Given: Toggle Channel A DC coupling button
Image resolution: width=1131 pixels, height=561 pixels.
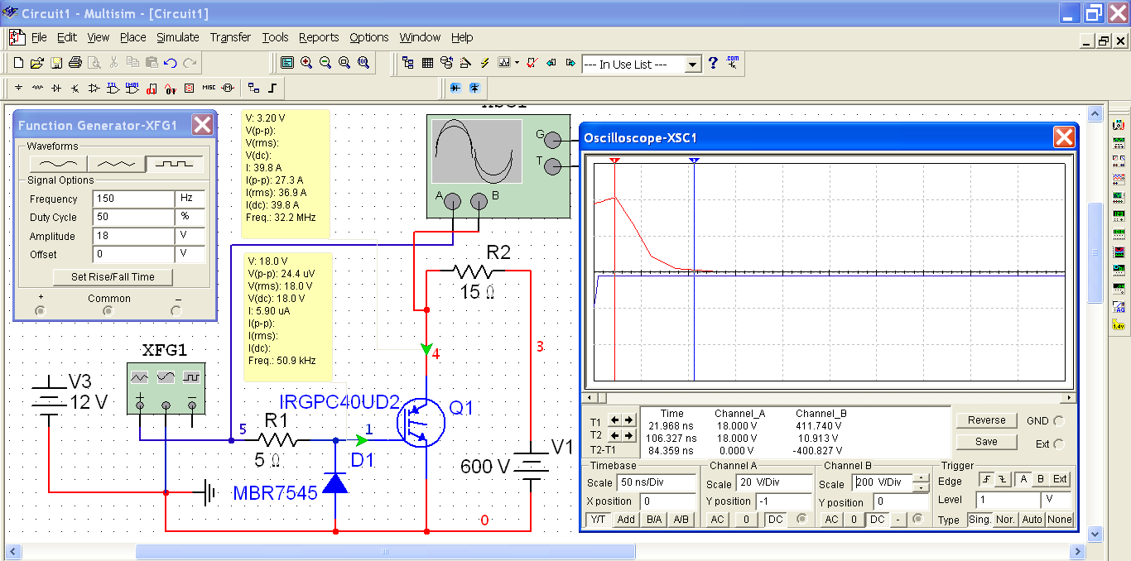Looking at the screenshot, I should (x=775, y=520).
